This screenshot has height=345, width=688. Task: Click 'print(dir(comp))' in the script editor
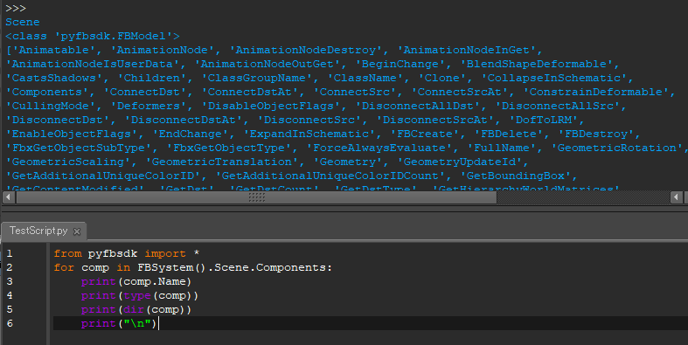[136, 309]
